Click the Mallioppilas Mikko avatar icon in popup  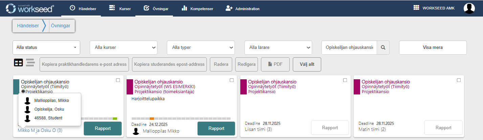[28, 101]
